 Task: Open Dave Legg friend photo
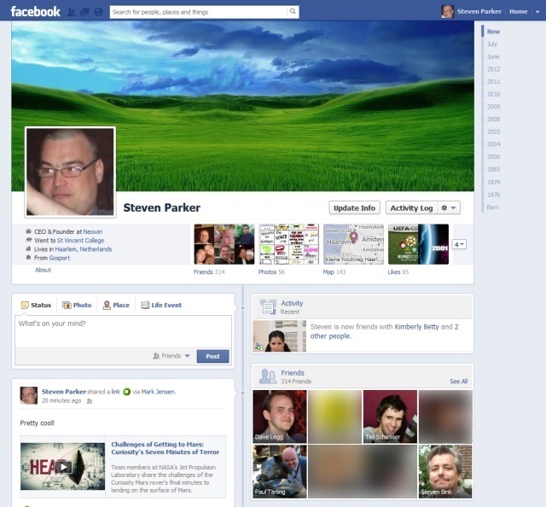tap(280, 417)
